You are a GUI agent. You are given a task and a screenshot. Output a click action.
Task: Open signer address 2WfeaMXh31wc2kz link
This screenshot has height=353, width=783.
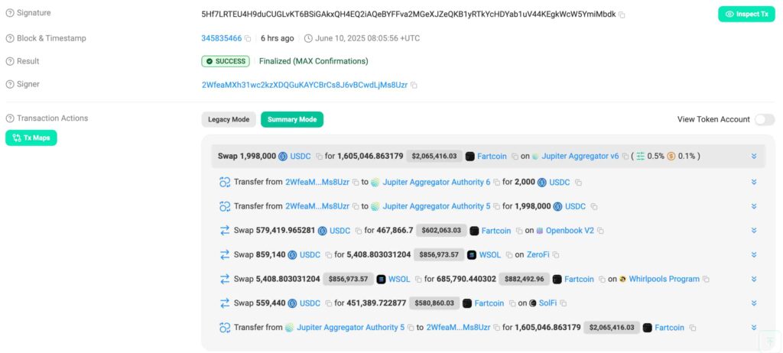(x=304, y=85)
